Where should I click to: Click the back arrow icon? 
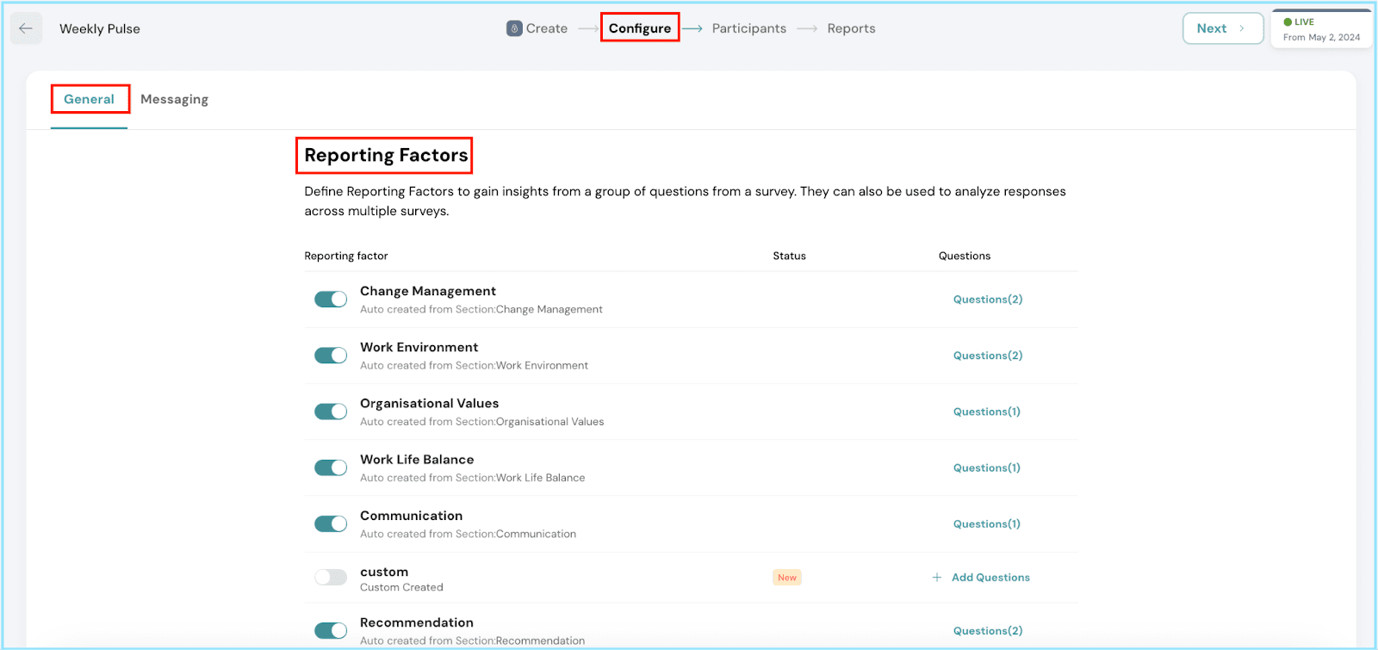[x=26, y=28]
